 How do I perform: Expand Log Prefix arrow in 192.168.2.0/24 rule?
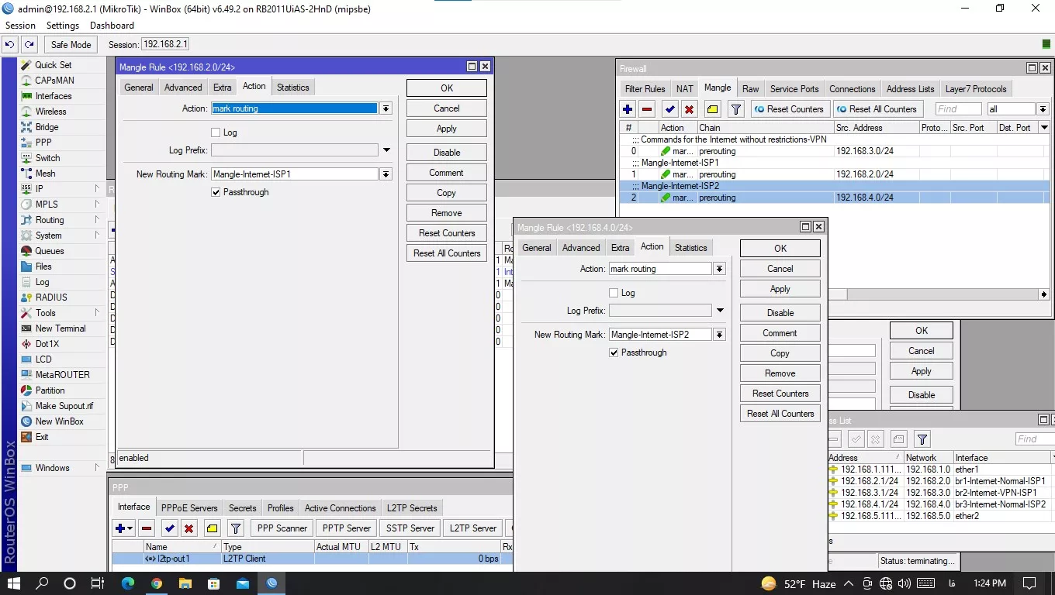click(386, 150)
